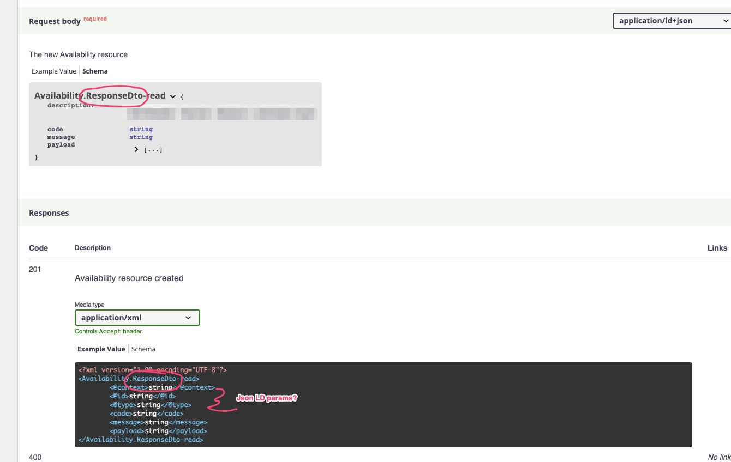Click the string type of the message property
This screenshot has height=462, width=731.
141,137
